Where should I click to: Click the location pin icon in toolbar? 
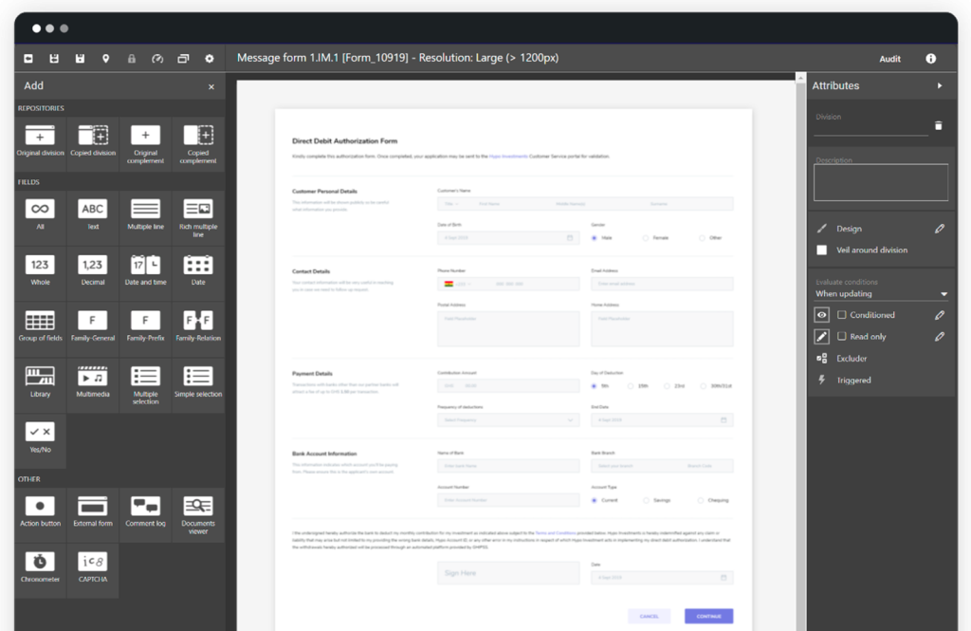[105, 59]
